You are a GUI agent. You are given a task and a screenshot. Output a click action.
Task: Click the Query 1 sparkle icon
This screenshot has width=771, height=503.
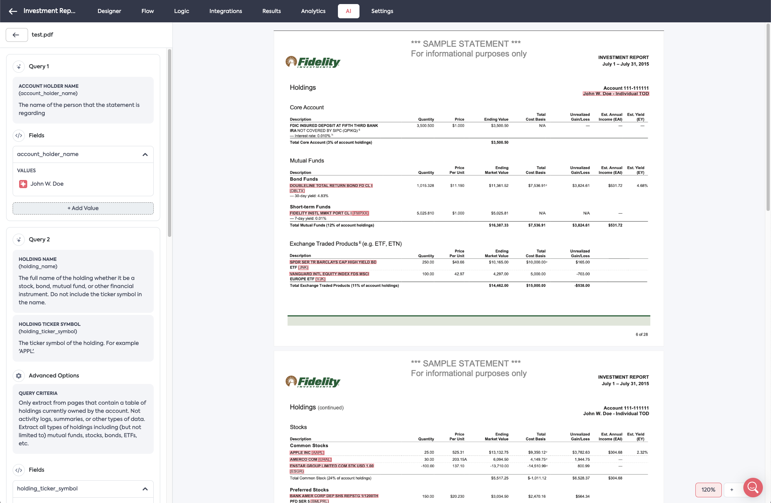pos(19,67)
